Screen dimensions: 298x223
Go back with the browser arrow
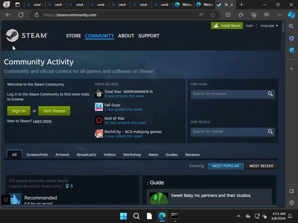click(8, 15)
